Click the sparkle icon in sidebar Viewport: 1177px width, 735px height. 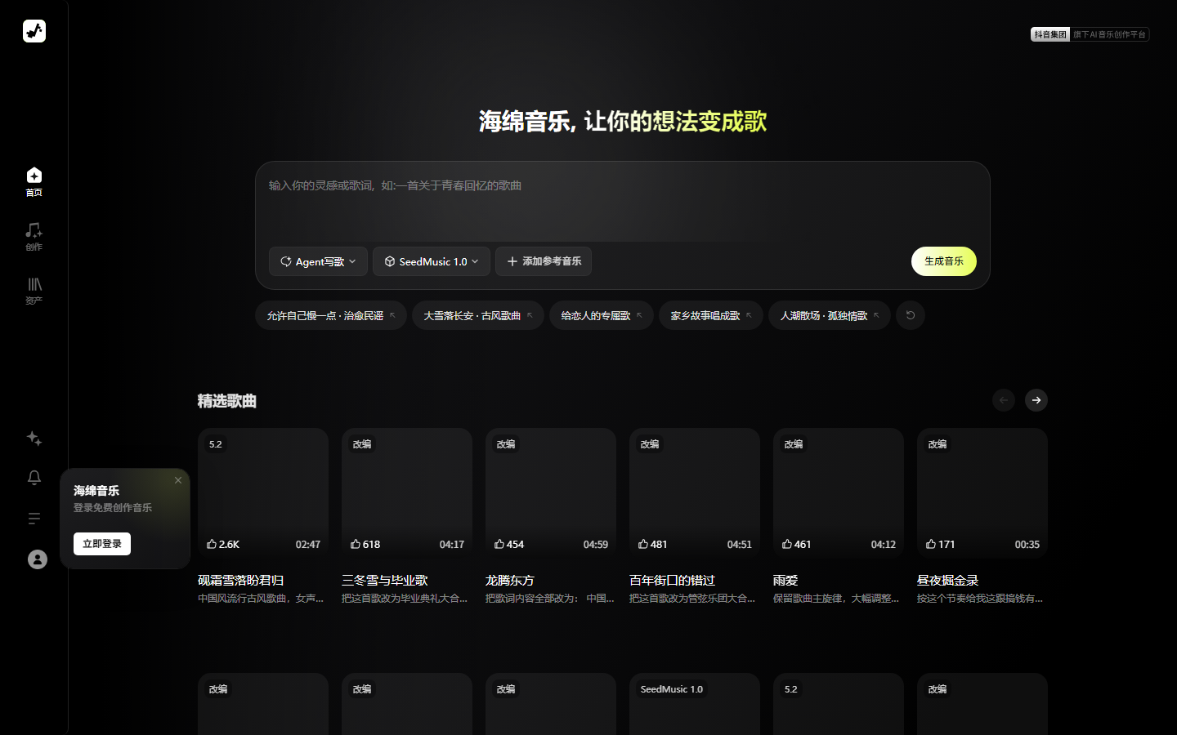click(34, 439)
